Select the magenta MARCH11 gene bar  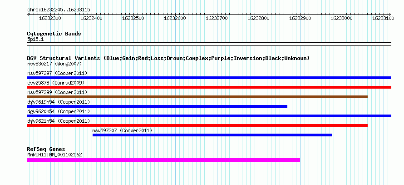click(x=163, y=160)
